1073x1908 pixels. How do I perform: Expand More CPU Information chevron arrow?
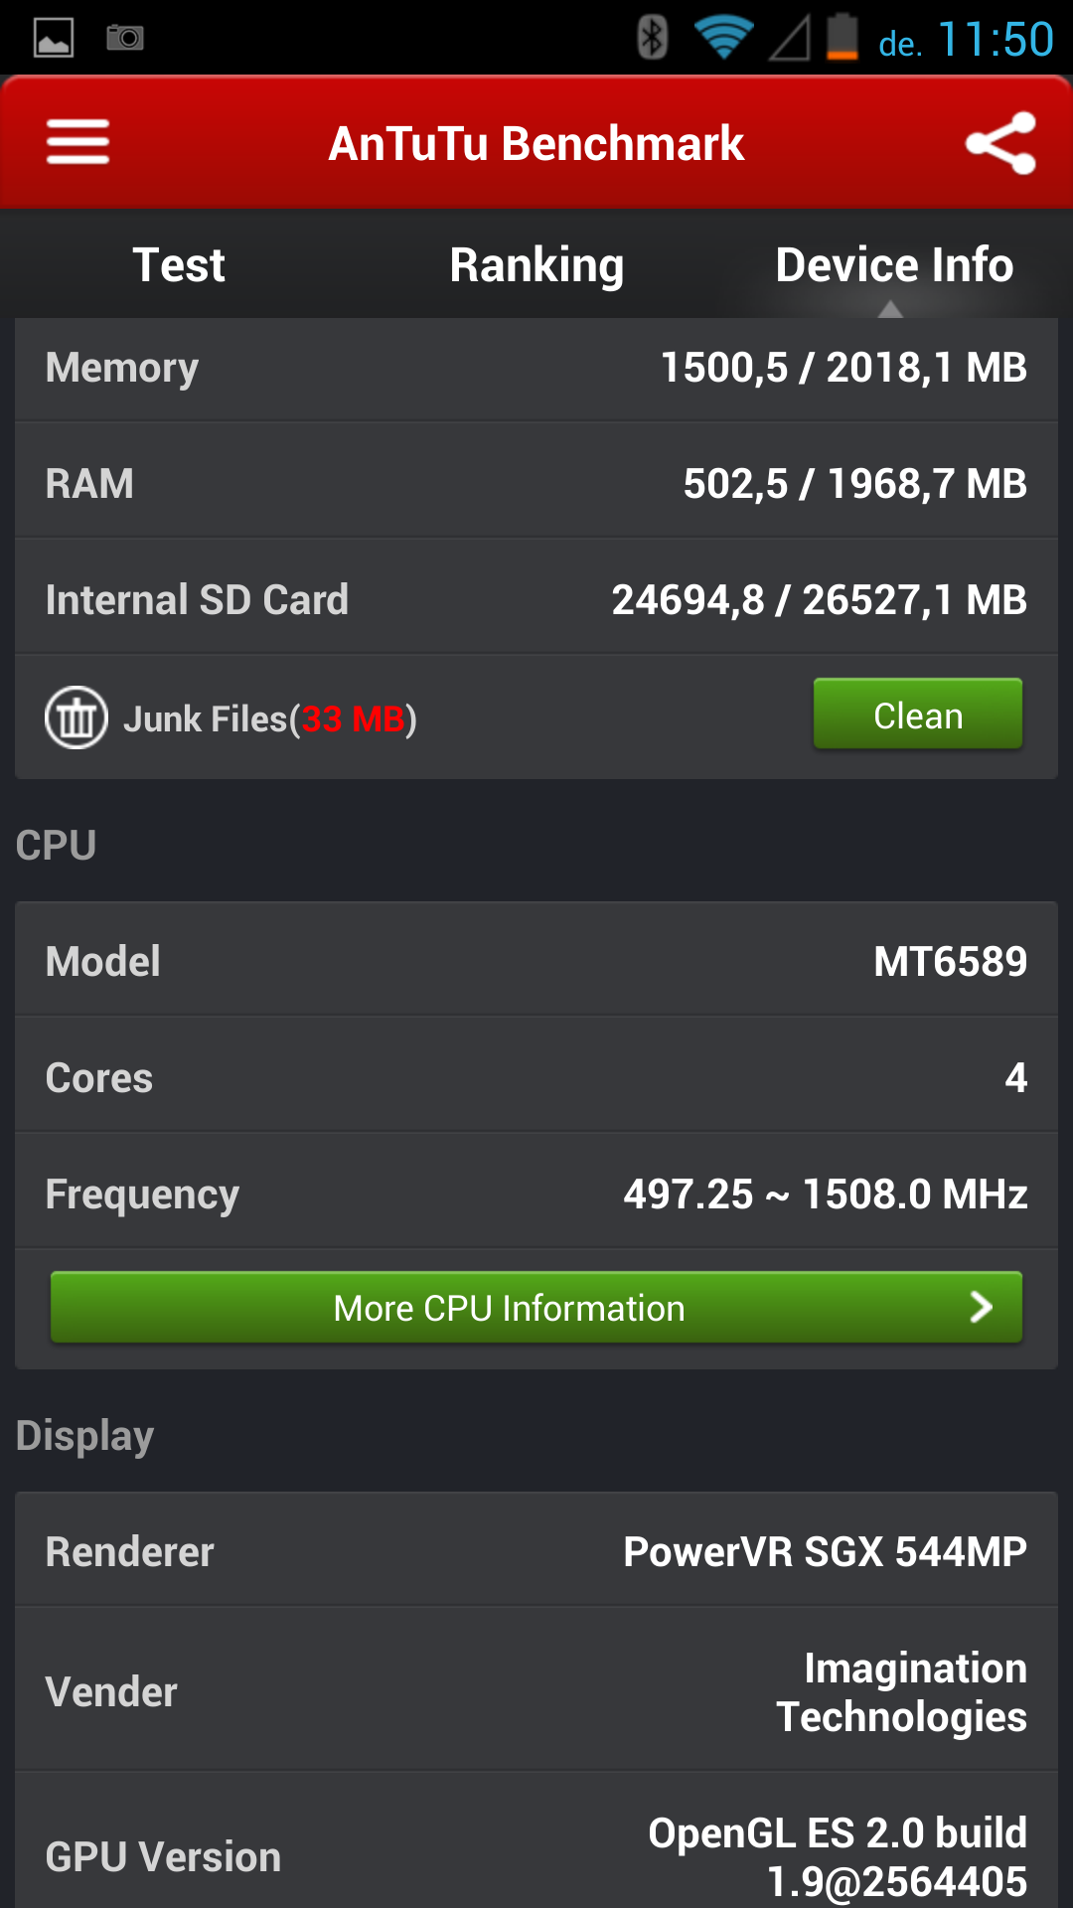tap(981, 1307)
